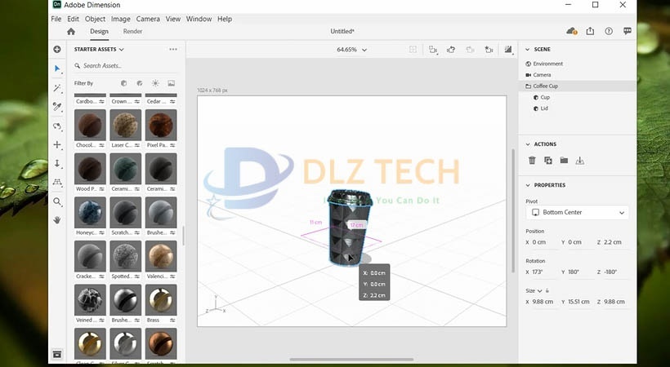This screenshot has height=367, width=670.
Task: Open the Help question mark icon
Action: click(609, 31)
